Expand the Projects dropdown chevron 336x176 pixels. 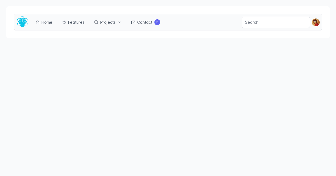tap(120, 22)
